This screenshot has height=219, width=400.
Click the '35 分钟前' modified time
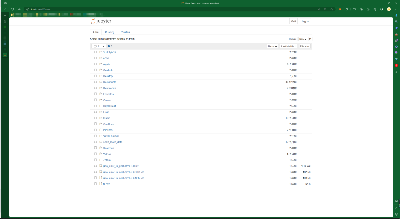tap(291, 82)
